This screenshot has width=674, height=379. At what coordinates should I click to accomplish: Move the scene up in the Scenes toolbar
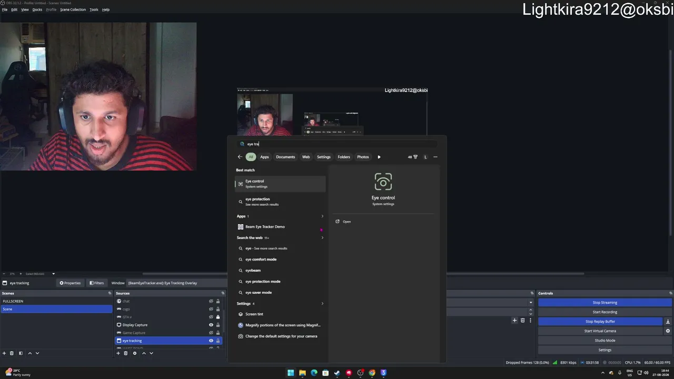pos(29,353)
